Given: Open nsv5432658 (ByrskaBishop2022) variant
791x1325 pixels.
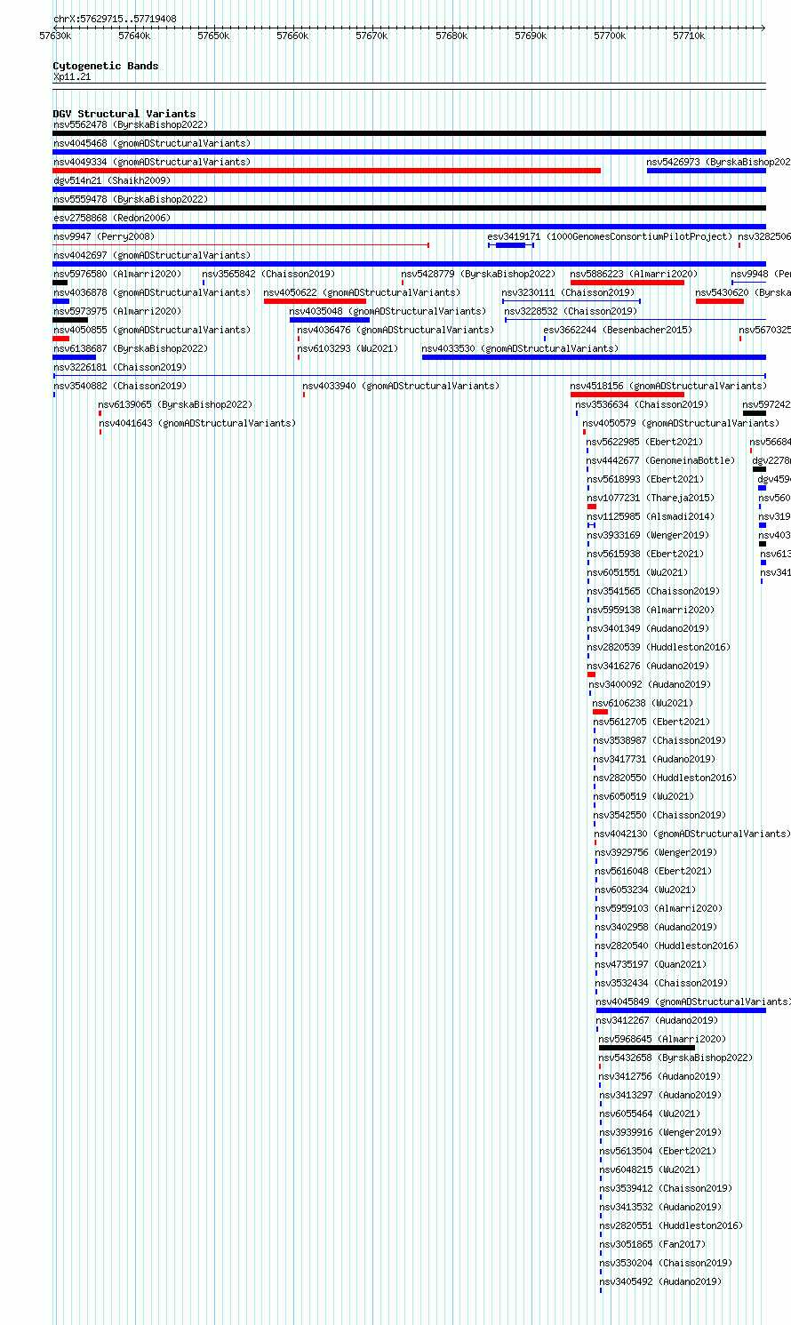Looking at the screenshot, I should (675, 1058).
